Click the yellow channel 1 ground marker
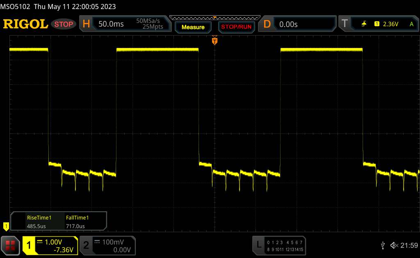Screen dimensions: 420x258 (x=6, y=226)
